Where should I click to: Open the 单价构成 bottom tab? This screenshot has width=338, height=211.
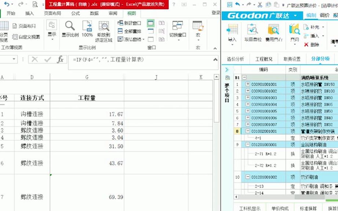(x=280, y=208)
